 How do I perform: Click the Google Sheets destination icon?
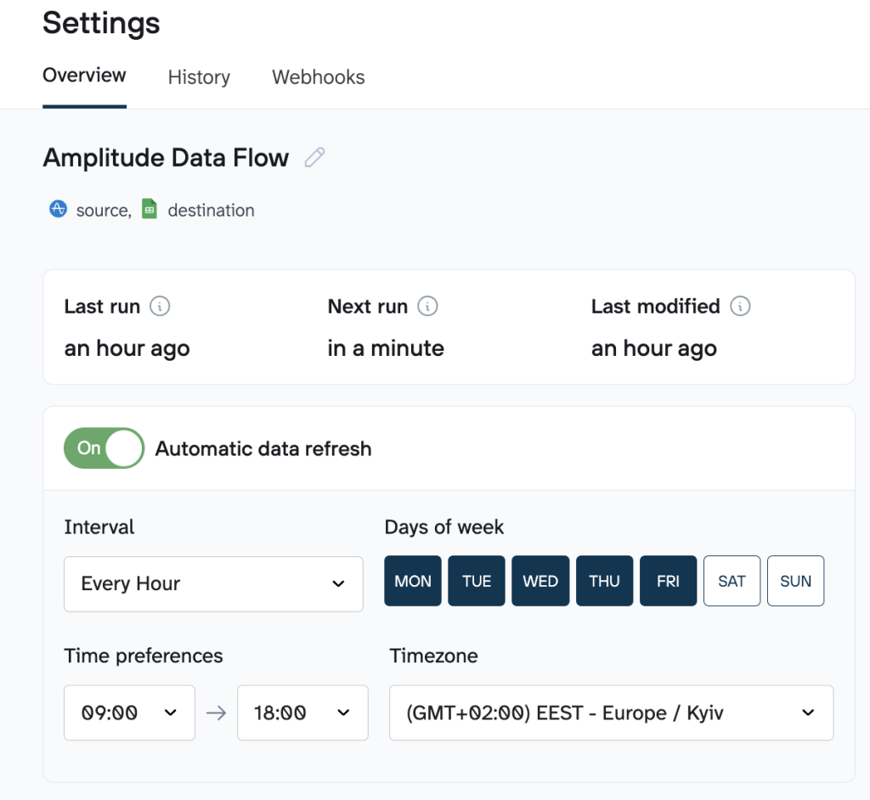150,209
